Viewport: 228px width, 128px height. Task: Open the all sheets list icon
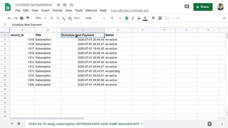coord(19,124)
